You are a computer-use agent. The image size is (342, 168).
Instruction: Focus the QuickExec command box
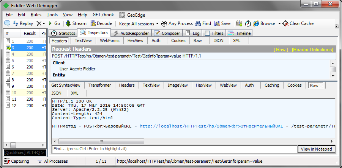pyautogui.click(x=25, y=152)
